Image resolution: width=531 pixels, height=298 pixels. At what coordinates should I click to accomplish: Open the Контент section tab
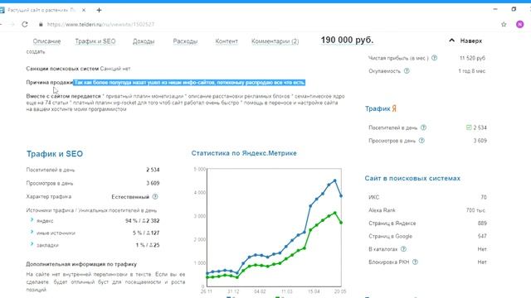pyautogui.click(x=227, y=41)
